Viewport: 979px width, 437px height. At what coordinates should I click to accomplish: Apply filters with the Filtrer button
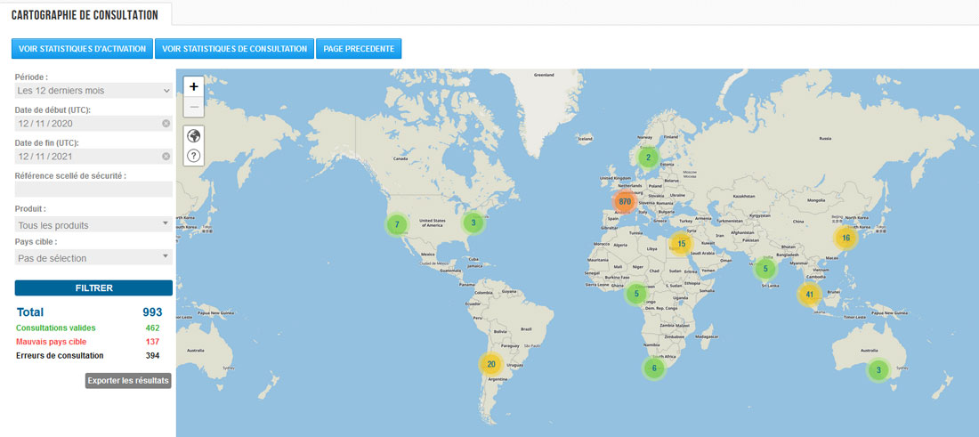tap(93, 288)
